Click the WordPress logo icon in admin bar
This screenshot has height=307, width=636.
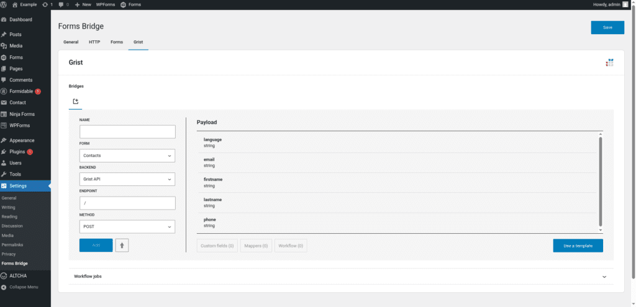[4, 4]
